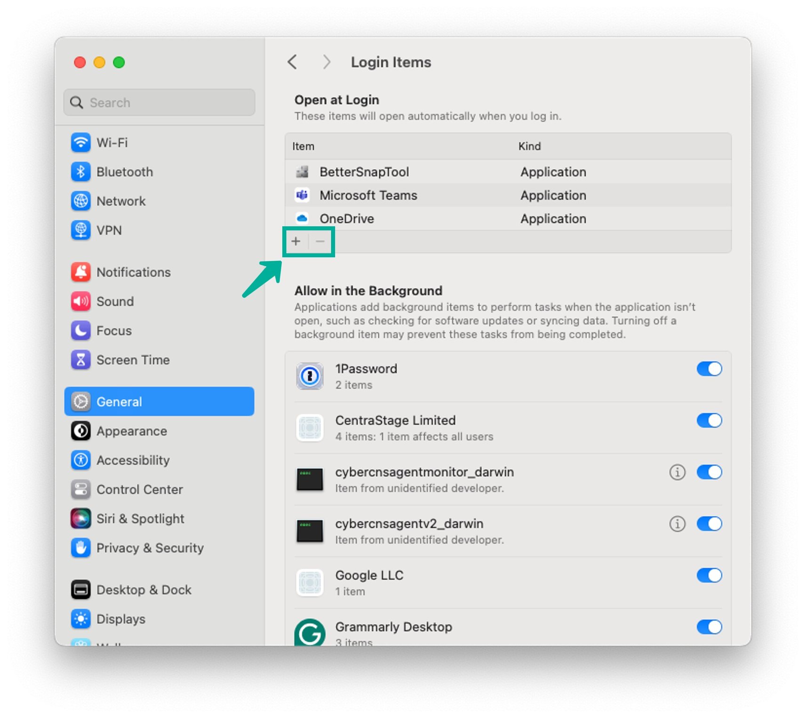Open Siri & Spotlight settings
This screenshot has width=806, height=718.
pyautogui.click(x=80, y=519)
